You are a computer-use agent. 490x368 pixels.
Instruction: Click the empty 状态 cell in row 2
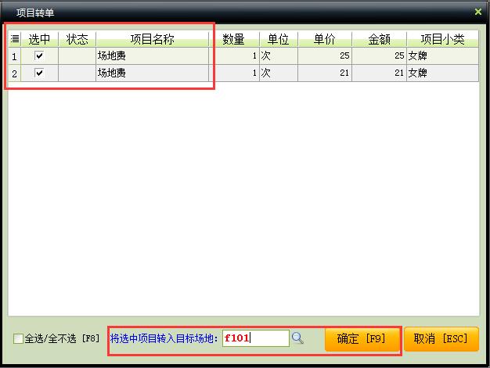point(77,73)
